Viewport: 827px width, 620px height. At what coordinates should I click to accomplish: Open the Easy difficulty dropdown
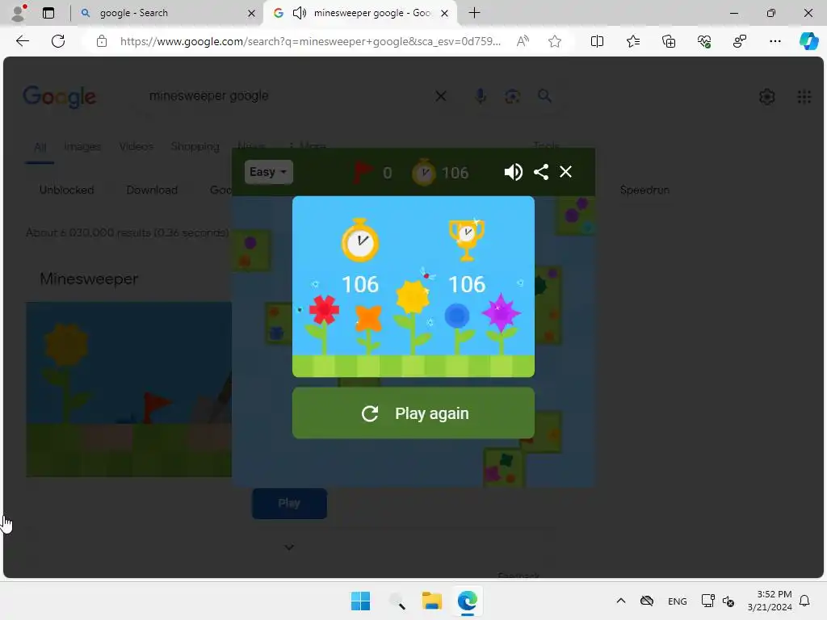coord(268,172)
